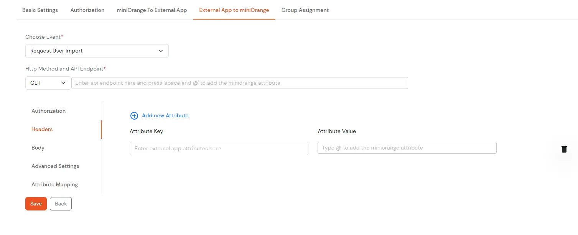Image resolution: width=578 pixels, height=235 pixels.
Task: Click the Back button
Action: coord(60,204)
